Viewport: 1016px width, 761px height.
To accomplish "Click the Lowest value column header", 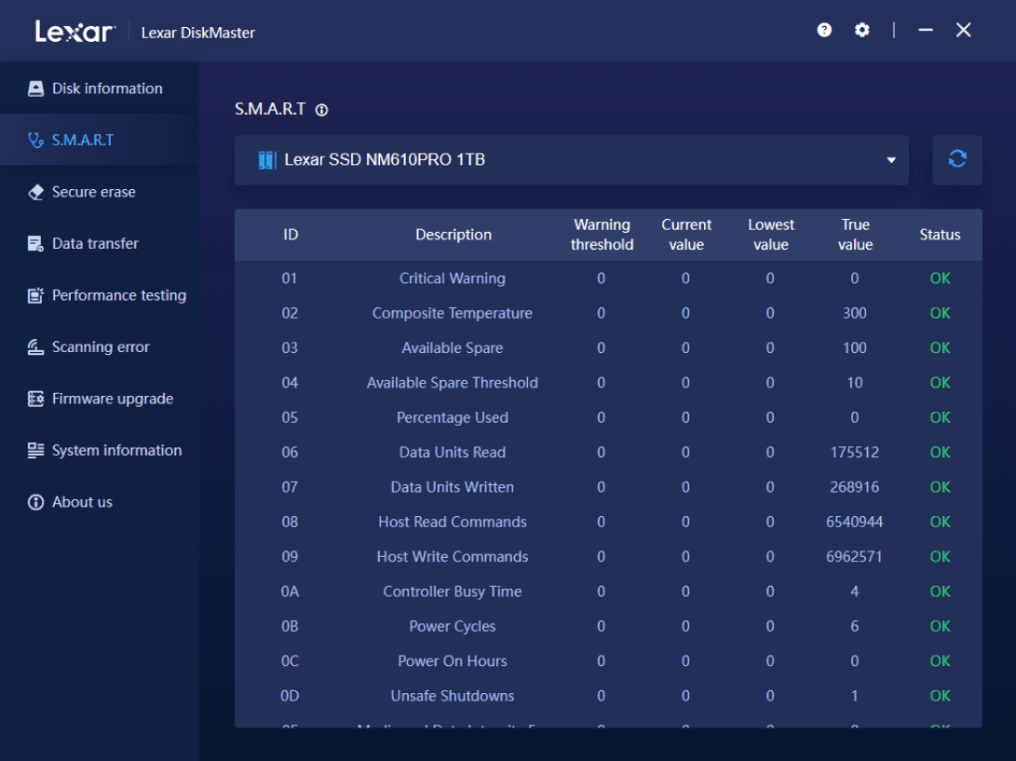I will (x=770, y=235).
